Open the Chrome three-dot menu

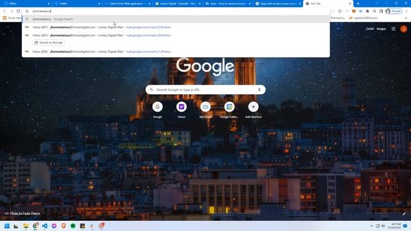tap(407, 12)
